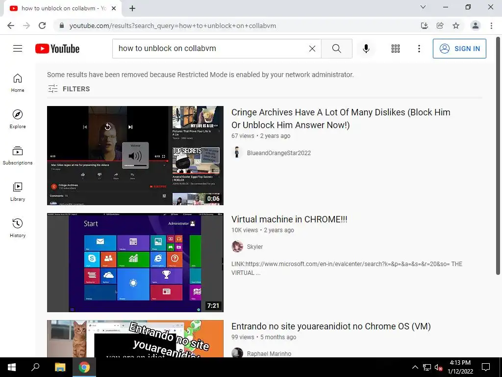Click install app icon in address bar
This screenshot has height=377, width=502.
[x=424, y=26]
